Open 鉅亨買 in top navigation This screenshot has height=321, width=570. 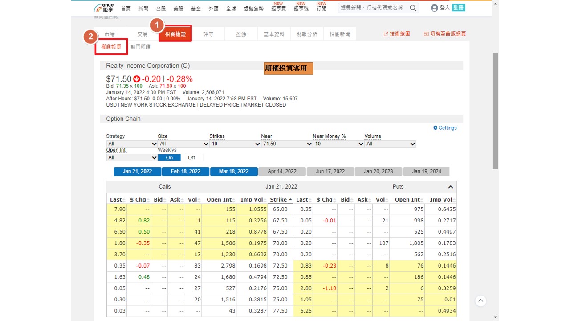(279, 8)
